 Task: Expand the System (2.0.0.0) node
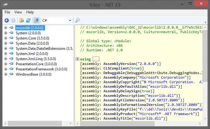pos(5,33)
